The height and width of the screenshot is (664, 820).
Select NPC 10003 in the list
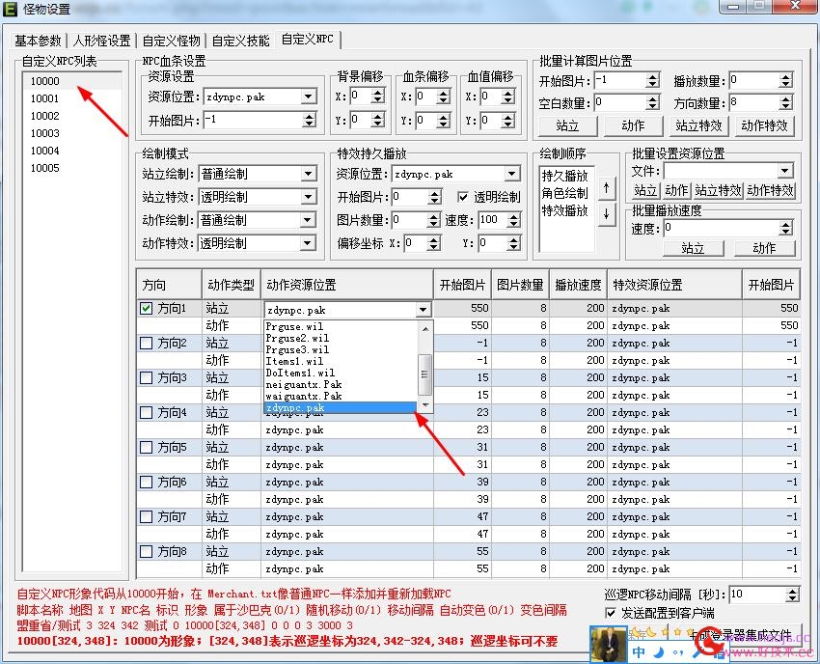pos(72,133)
